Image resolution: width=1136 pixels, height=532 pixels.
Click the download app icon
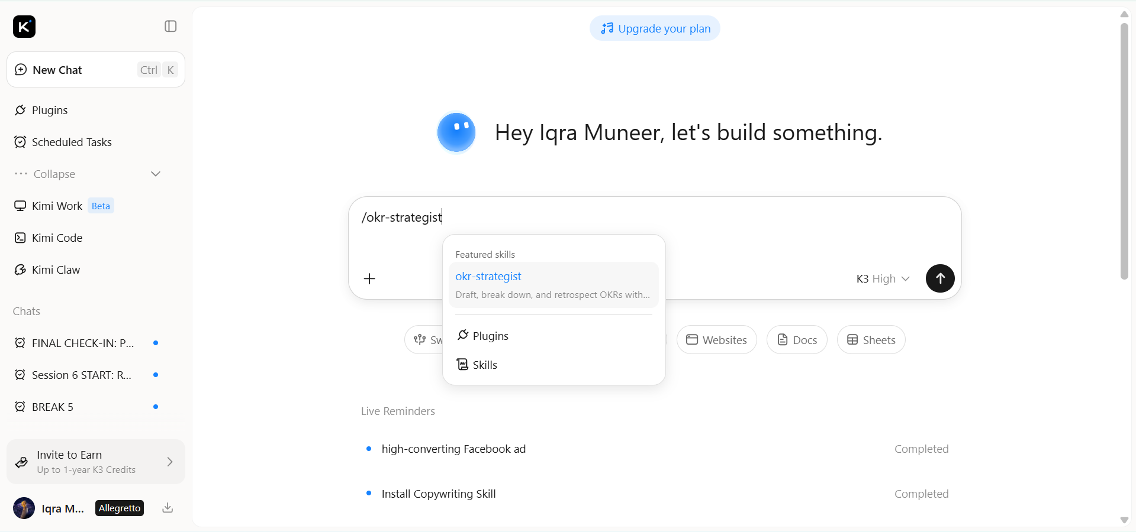pyautogui.click(x=168, y=508)
